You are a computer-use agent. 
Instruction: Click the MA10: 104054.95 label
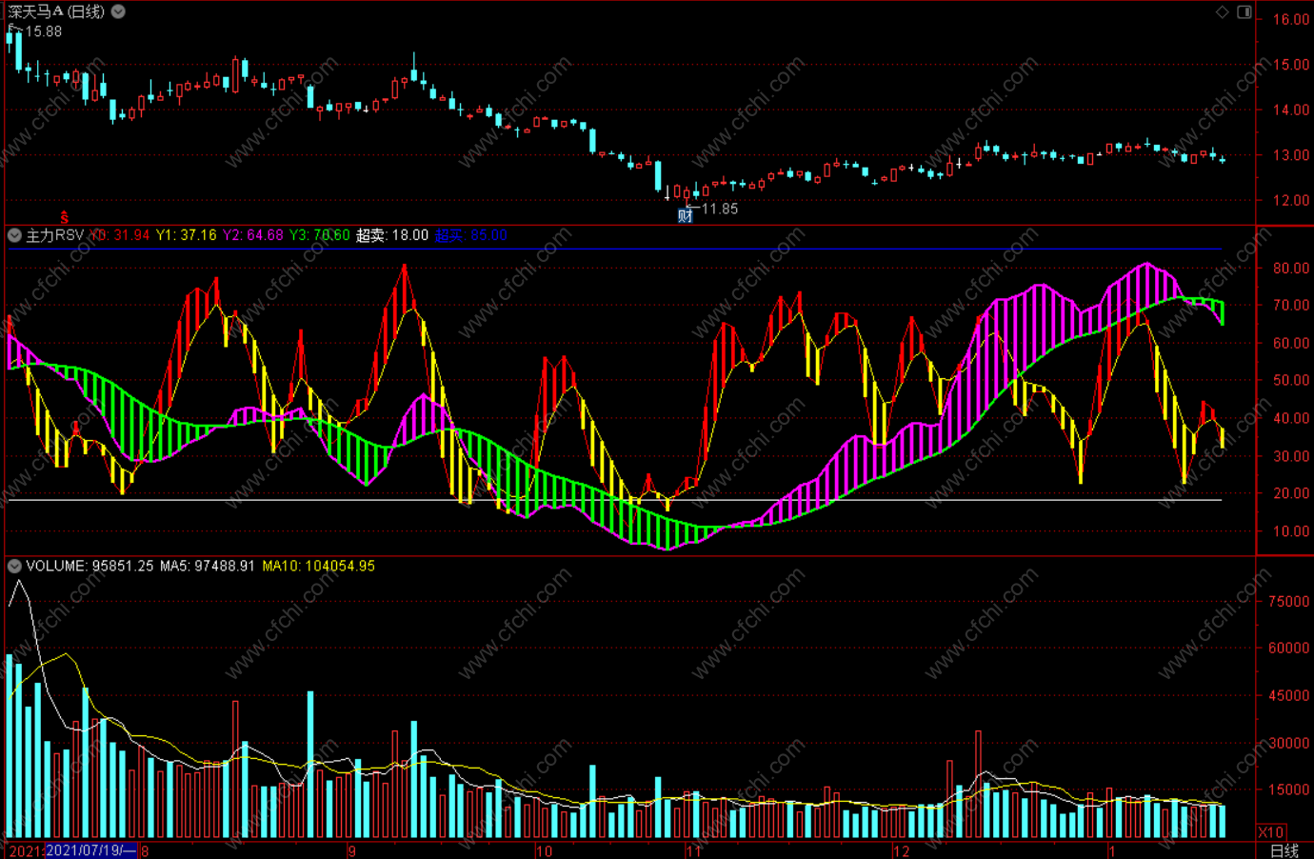pyautogui.click(x=319, y=566)
